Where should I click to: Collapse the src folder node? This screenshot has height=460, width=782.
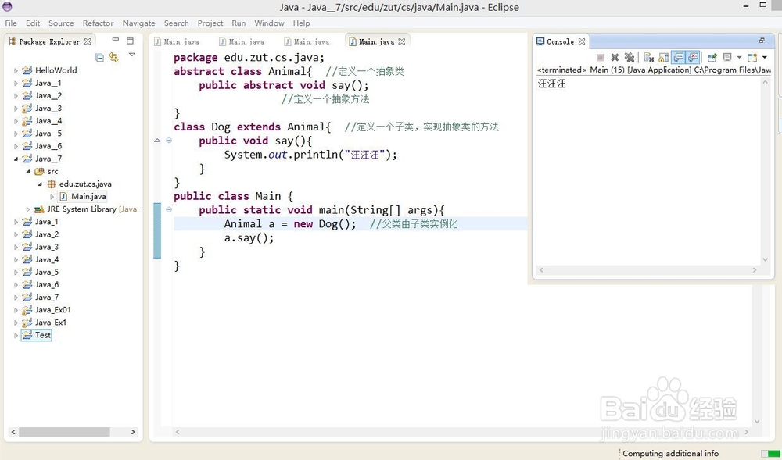28,171
